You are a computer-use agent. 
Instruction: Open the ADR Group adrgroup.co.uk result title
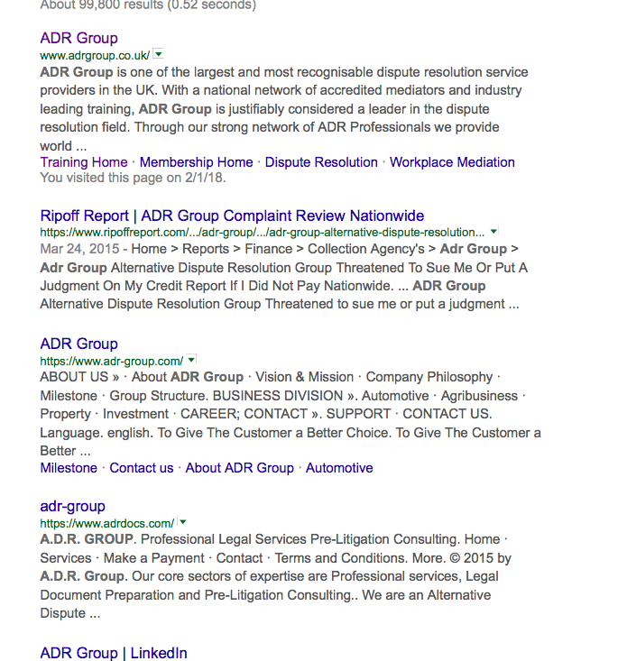(78, 38)
